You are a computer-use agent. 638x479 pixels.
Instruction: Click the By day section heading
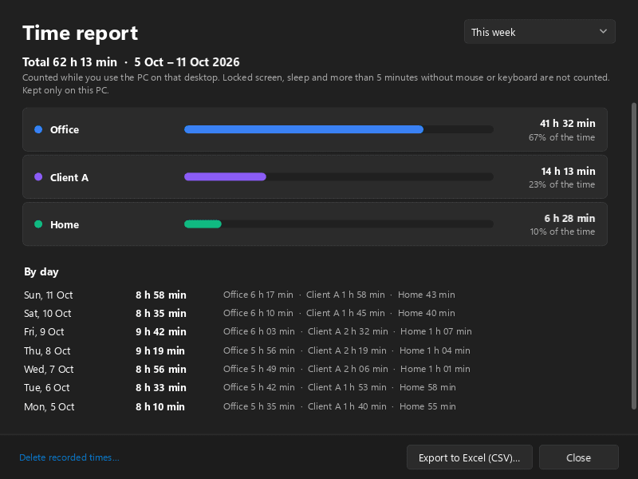point(41,271)
